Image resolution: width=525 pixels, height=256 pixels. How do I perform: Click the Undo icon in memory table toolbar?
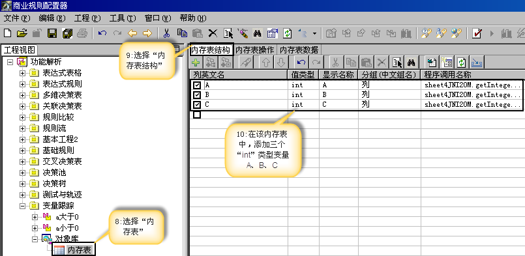[x=301, y=63]
